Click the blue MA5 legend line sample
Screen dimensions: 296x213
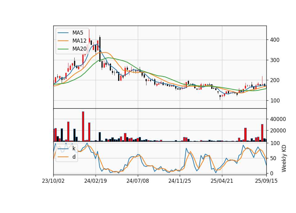[x=63, y=33]
